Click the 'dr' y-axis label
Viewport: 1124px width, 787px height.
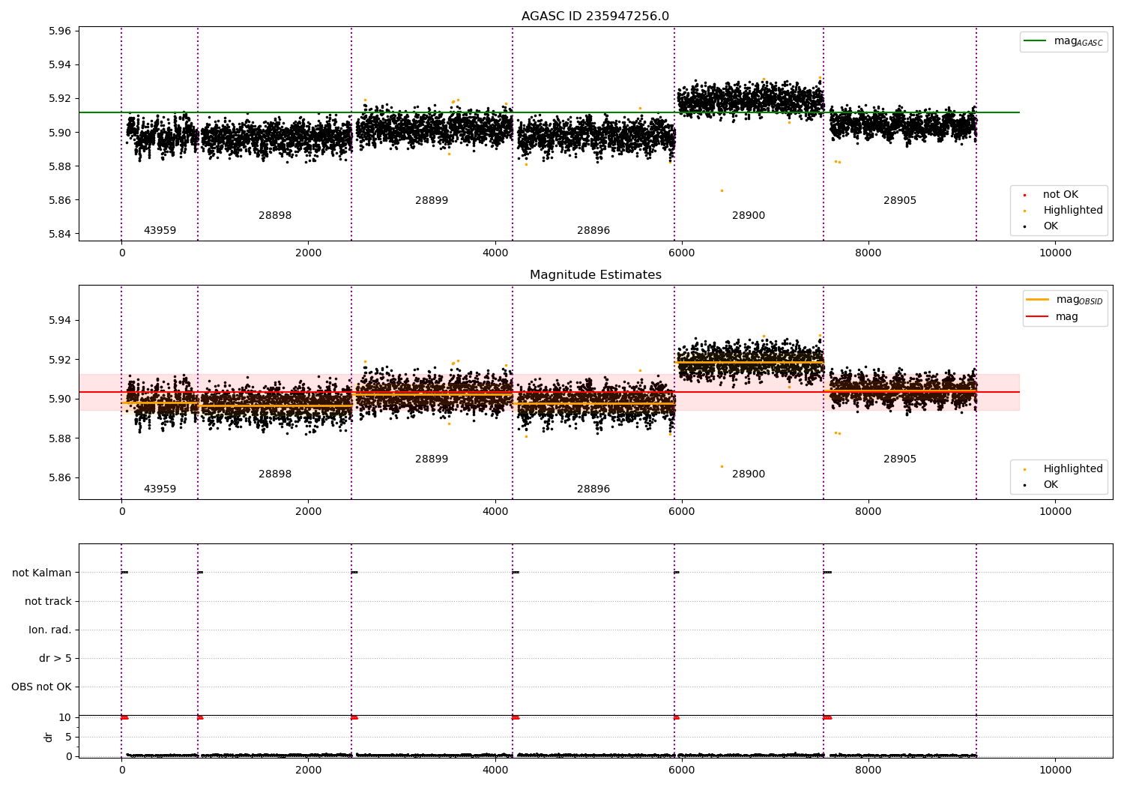49,738
